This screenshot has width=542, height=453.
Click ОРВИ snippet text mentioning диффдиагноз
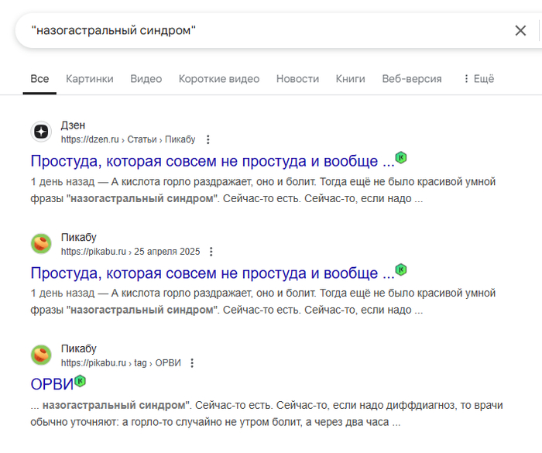[266, 414]
